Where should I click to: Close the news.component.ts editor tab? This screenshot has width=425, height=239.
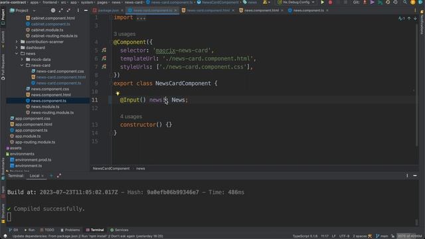pos(327,11)
